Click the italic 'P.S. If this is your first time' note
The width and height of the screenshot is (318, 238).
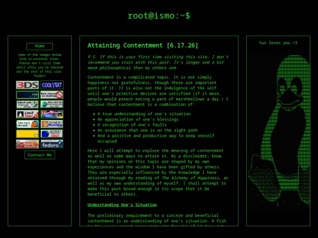tap(158, 62)
